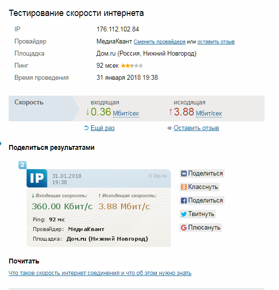Open the Сменить провайдера link

[x=160, y=42]
